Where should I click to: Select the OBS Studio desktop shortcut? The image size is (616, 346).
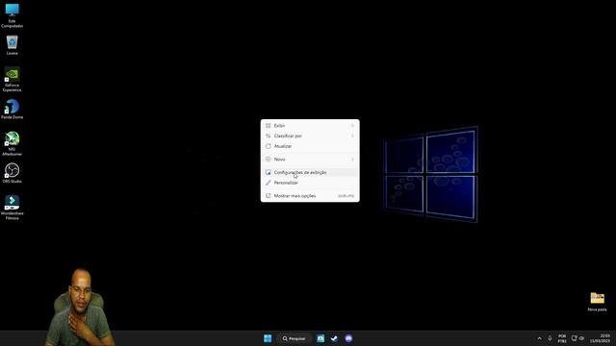coord(13,173)
